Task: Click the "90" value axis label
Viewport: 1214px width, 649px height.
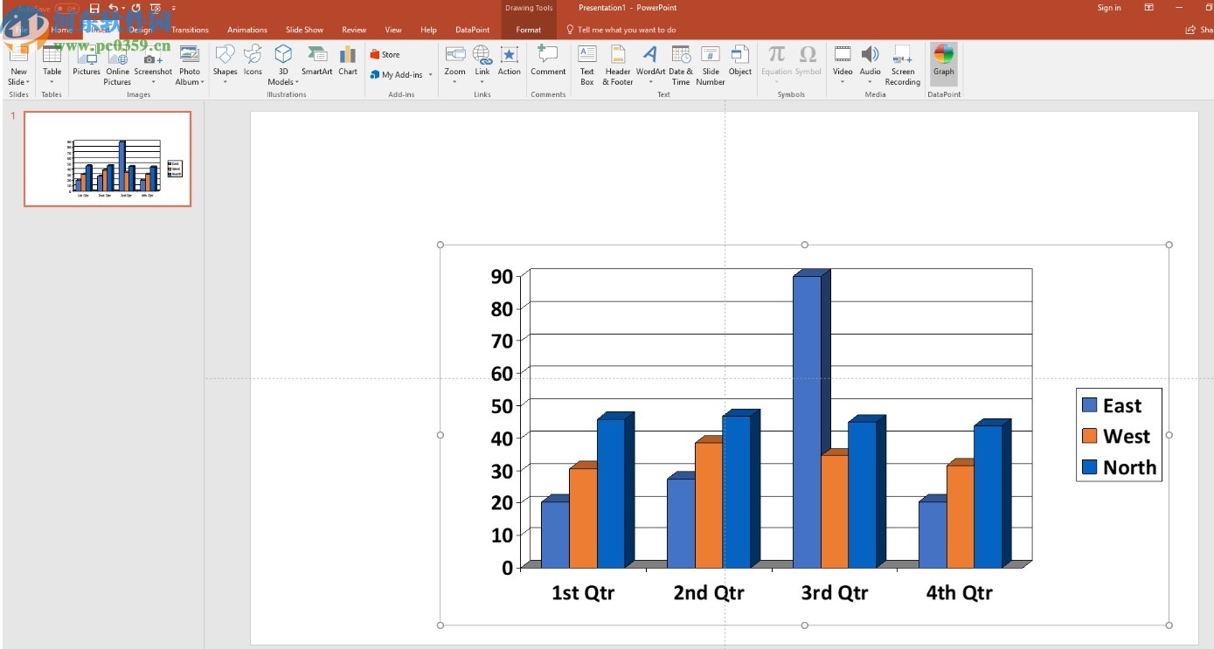Action: pyautogui.click(x=502, y=277)
